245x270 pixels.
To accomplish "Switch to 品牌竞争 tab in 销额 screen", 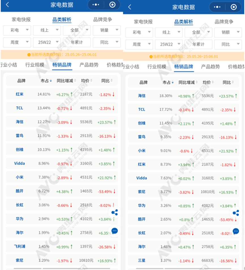I will (224, 22).
